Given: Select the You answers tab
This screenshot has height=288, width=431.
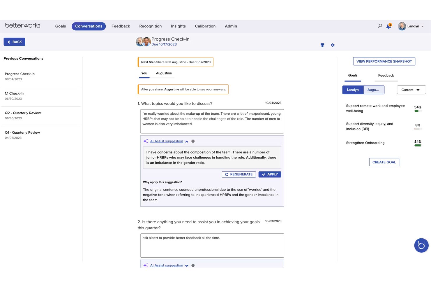Looking at the screenshot, I should (x=144, y=74).
